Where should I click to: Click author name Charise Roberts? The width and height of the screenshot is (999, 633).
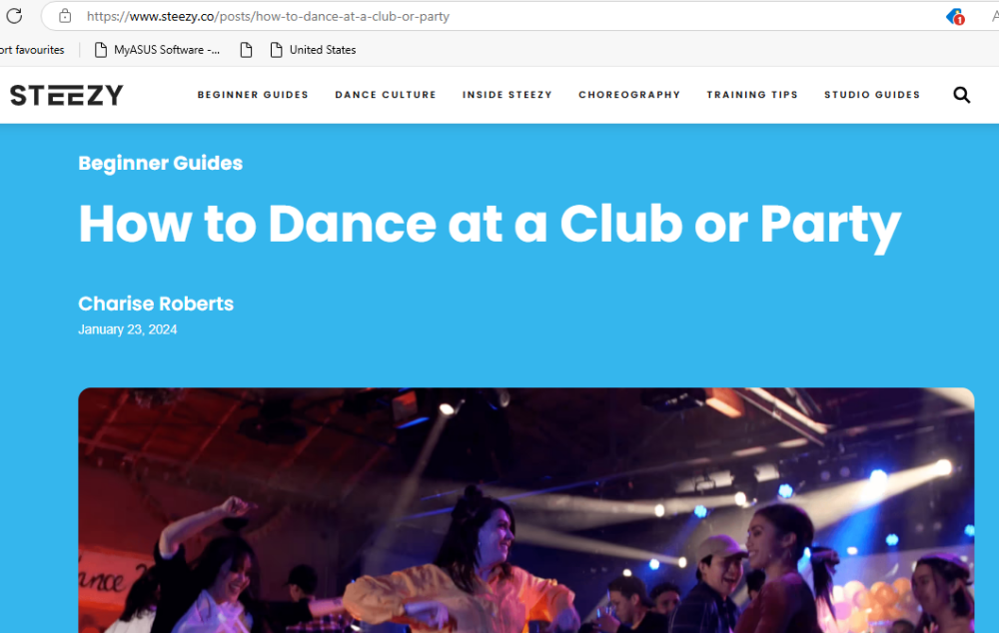156,304
